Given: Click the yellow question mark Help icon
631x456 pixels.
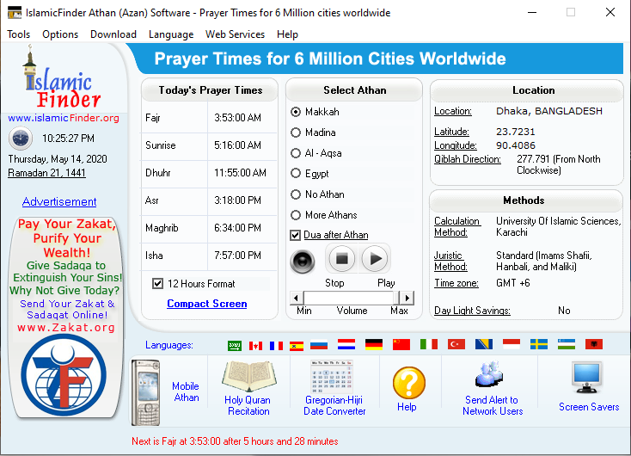Looking at the screenshot, I should 409,383.
